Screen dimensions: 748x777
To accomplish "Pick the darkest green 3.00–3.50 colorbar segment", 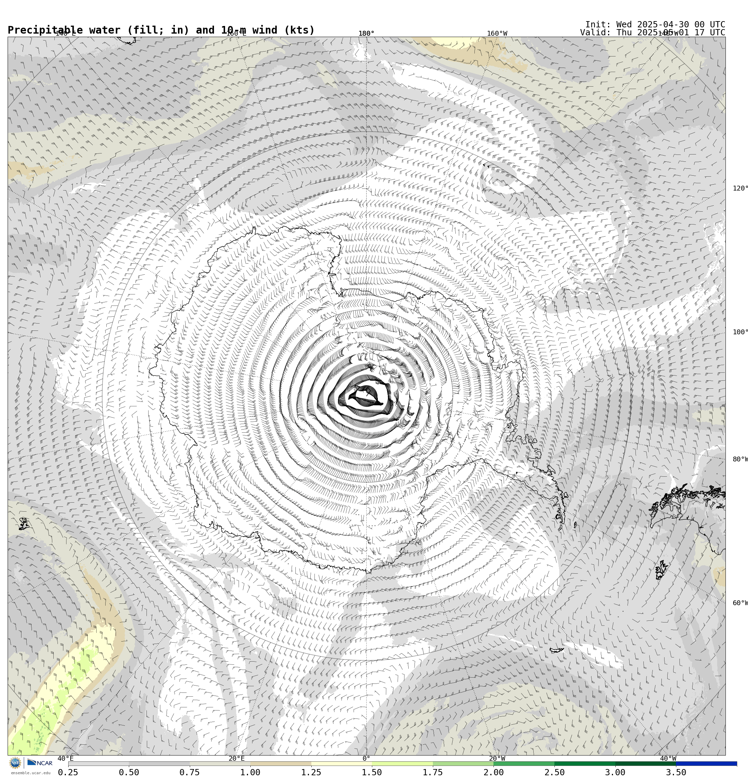I will [x=645, y=763].
